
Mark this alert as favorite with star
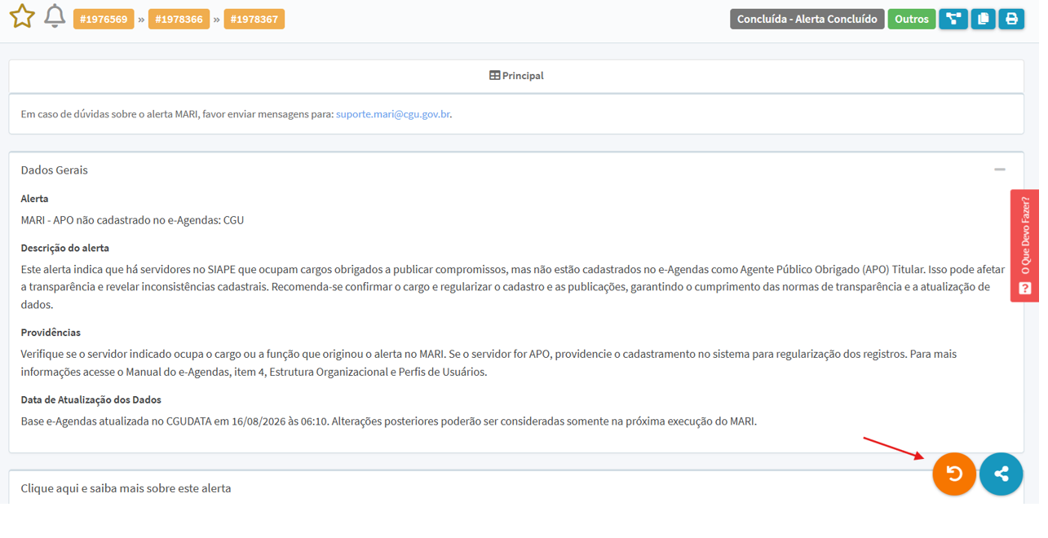pos(22,17)
